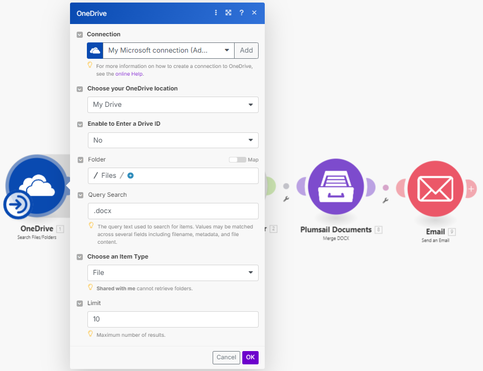Click the pink connector dot before Email module
The image size is (483, 371).
point(386,188)
